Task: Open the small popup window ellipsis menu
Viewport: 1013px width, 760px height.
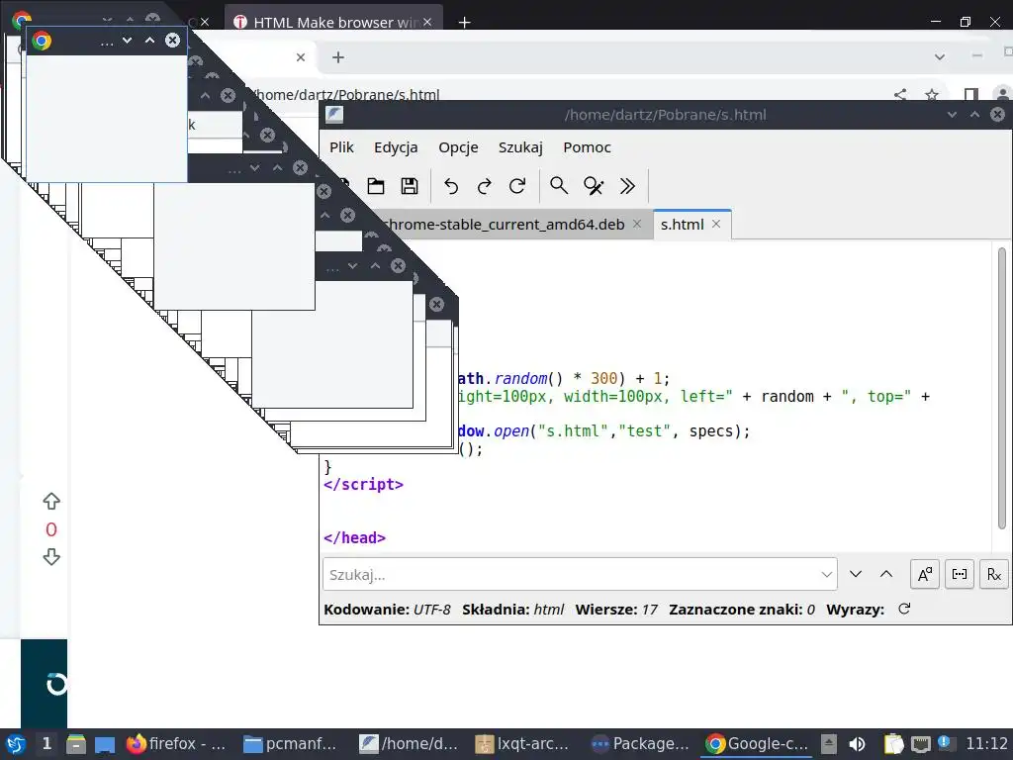Action: tap(107, 42)
